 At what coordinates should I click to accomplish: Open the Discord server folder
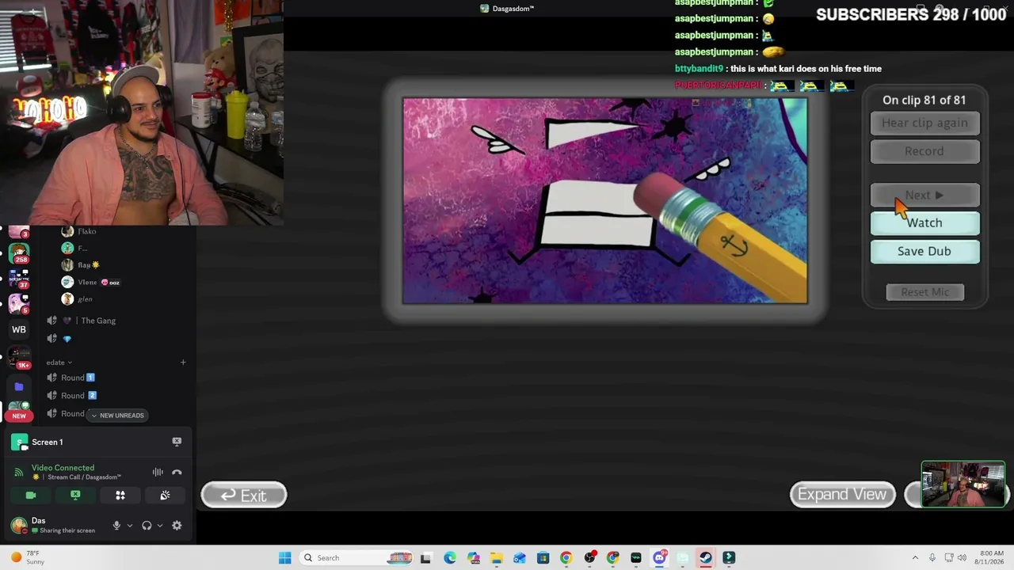pyautogui.click(x=19, y=386)
